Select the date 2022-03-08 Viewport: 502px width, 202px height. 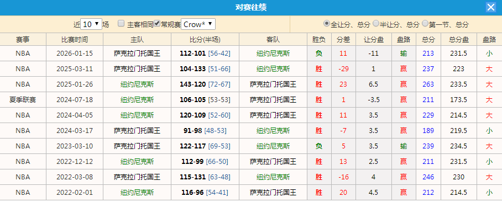pos(75,177)
